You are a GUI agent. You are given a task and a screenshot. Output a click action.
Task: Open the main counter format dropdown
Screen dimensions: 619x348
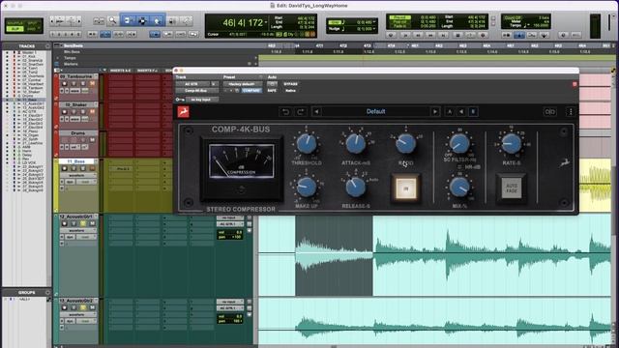[266, 22]
